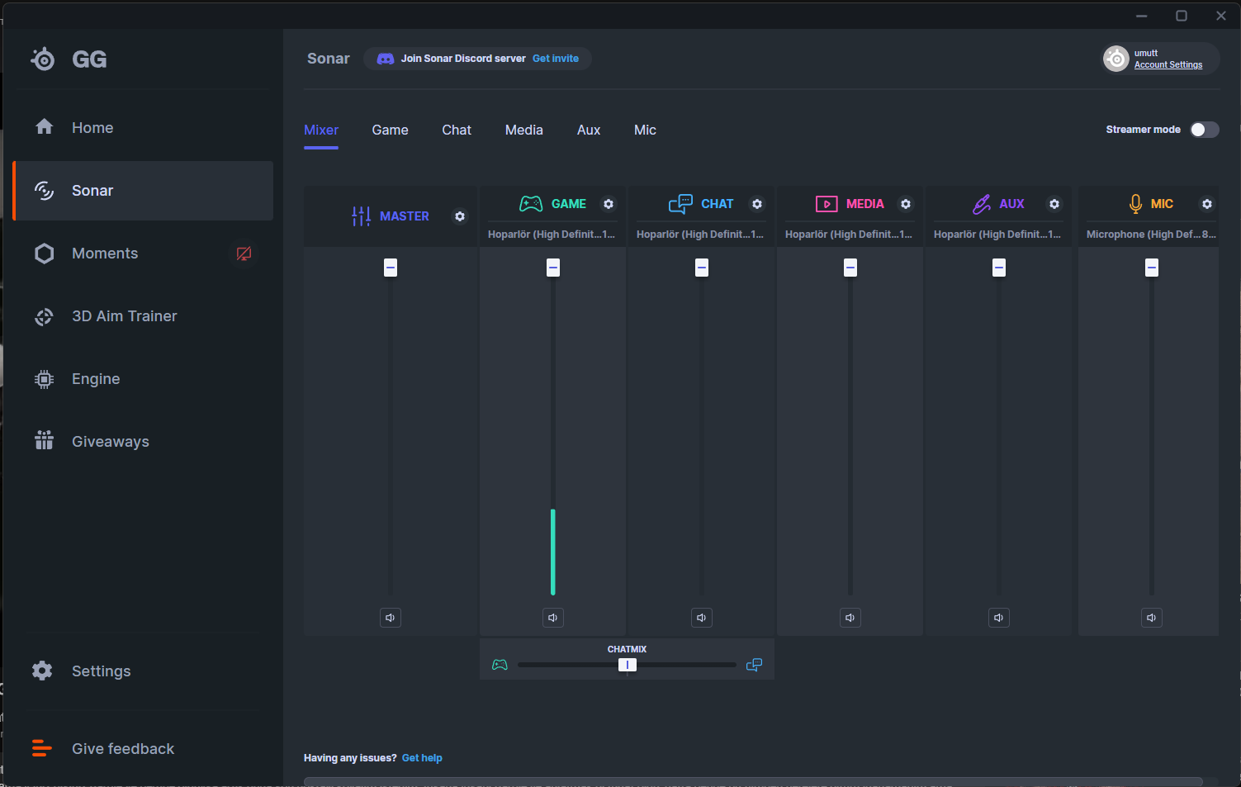Screen dimensions: 1241x787
Task: Open the MASTER channel settings gear
Action: (460, 216)
